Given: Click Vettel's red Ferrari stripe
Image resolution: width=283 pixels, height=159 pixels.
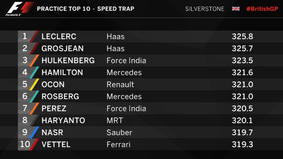Looking at the screenshot, I should [x=34, y=144].
